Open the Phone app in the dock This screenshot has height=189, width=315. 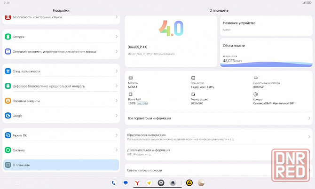tap(114, 182)
